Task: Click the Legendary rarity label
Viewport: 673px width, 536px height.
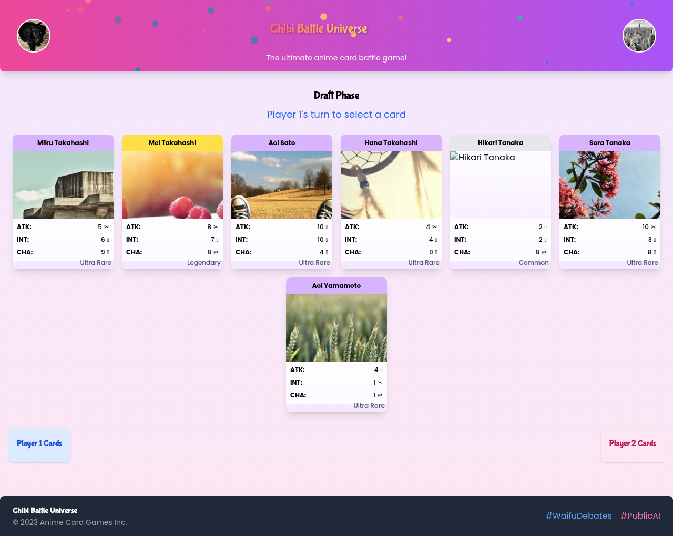Action: coord(203,263)
